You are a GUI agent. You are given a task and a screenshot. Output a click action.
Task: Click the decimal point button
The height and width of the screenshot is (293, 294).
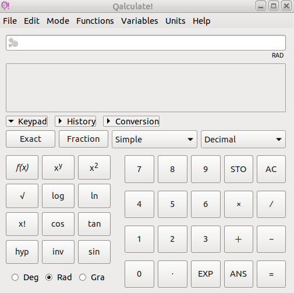click(x=172, y=274)
